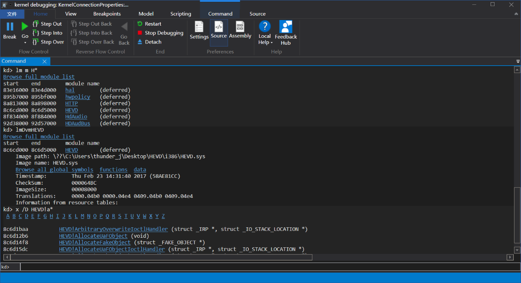Click first Browse full module list link
521x283 pixels.
pos(39,77)
